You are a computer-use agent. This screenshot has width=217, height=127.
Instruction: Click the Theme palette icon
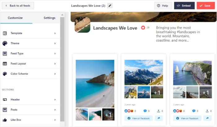pyautogui.click(x=5, y=43)
